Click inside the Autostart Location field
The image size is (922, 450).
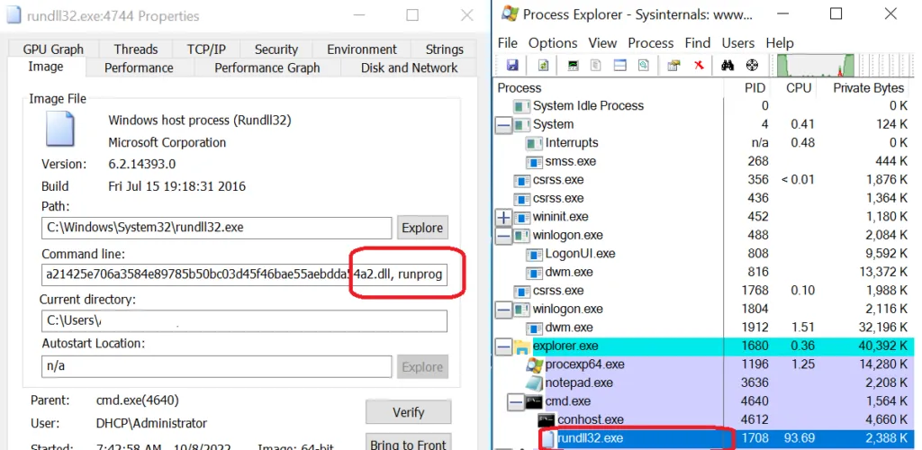coord(216,366)
